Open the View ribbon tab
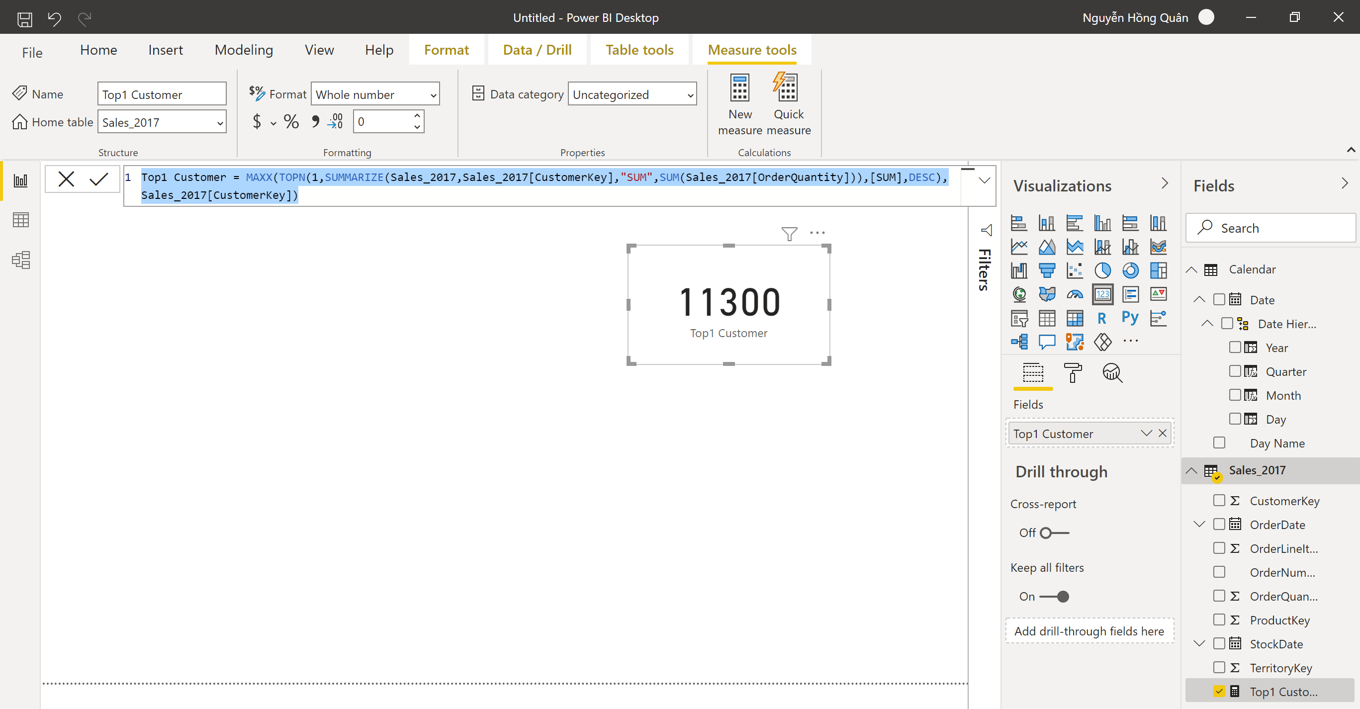 click(x=319, y=50)
